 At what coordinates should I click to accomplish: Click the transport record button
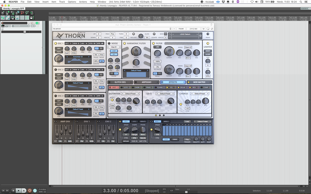30,191
